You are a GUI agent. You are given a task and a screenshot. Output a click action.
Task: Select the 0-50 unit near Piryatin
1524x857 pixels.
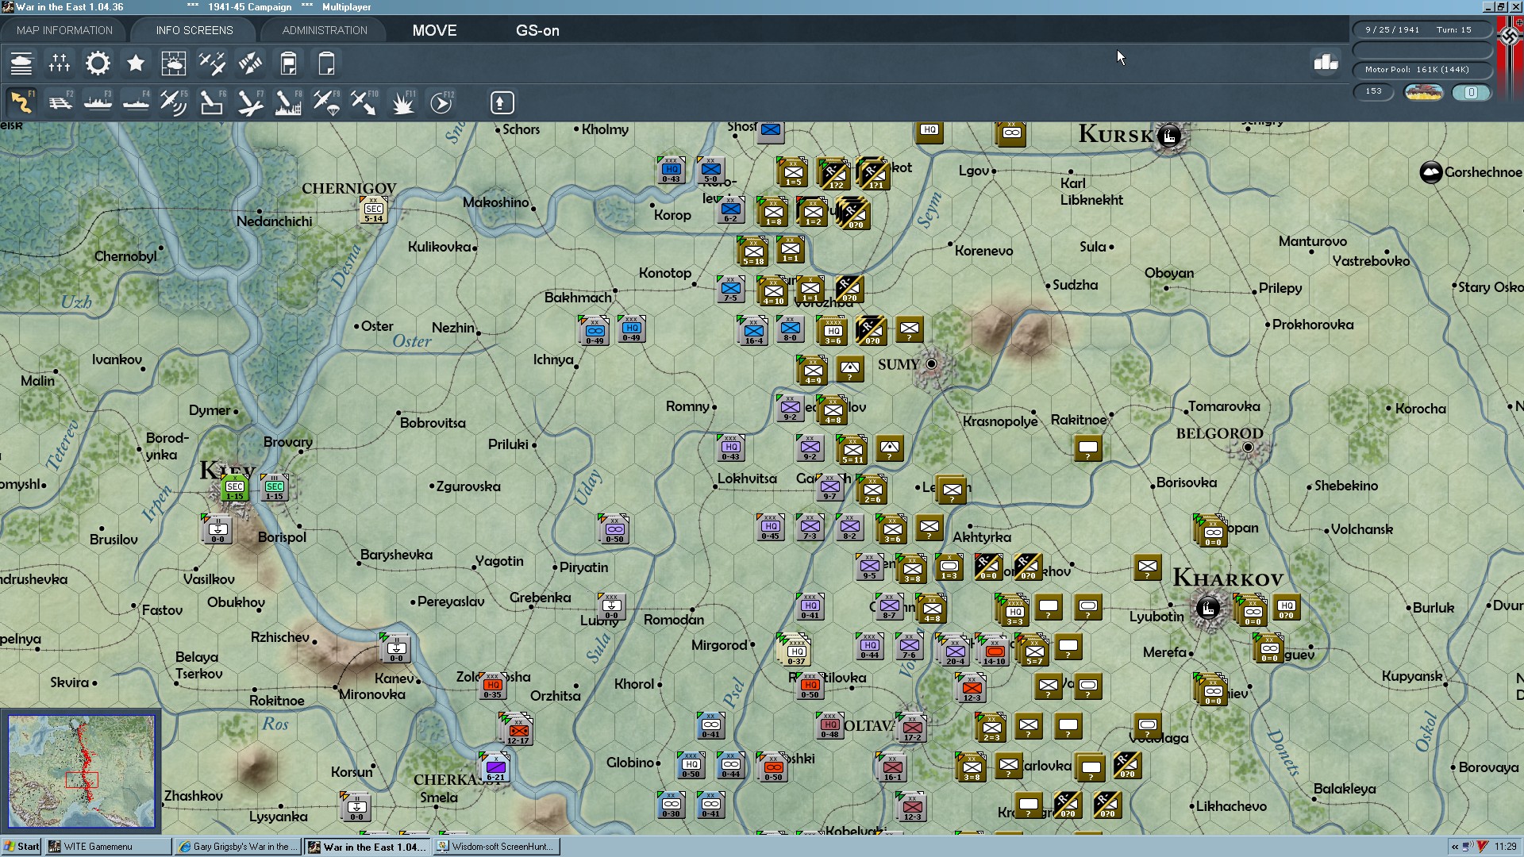pyautogui.click(x=614, y=529)
